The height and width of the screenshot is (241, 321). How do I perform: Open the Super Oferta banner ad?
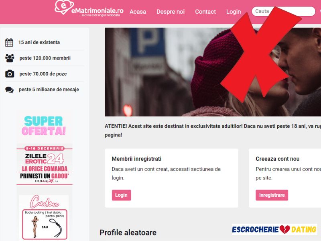[x=44, y=126]
